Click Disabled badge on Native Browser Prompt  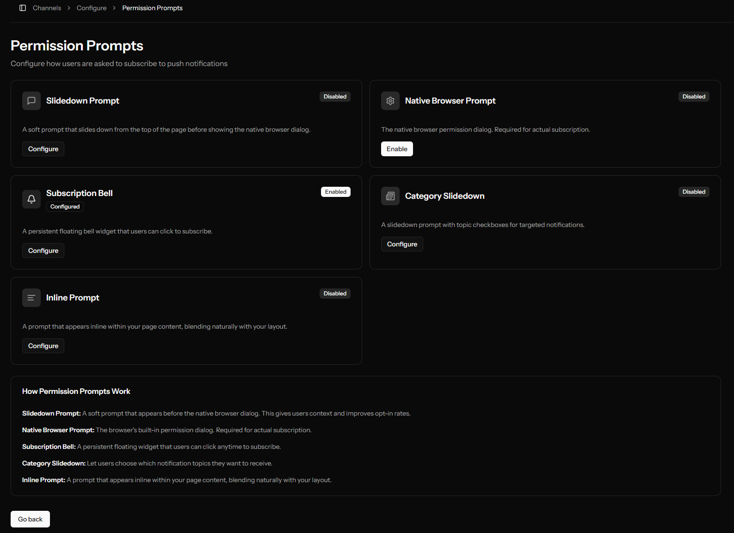coord(694,97)
